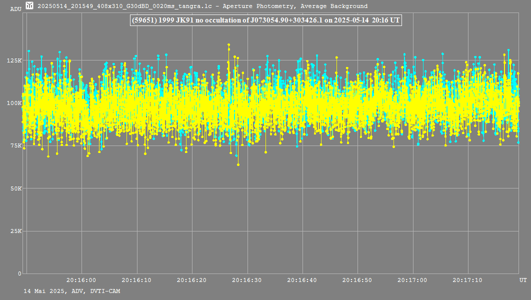Select the '1999 JK91 no occultation' title box
531x300 pixels.
tap(265, 20)
